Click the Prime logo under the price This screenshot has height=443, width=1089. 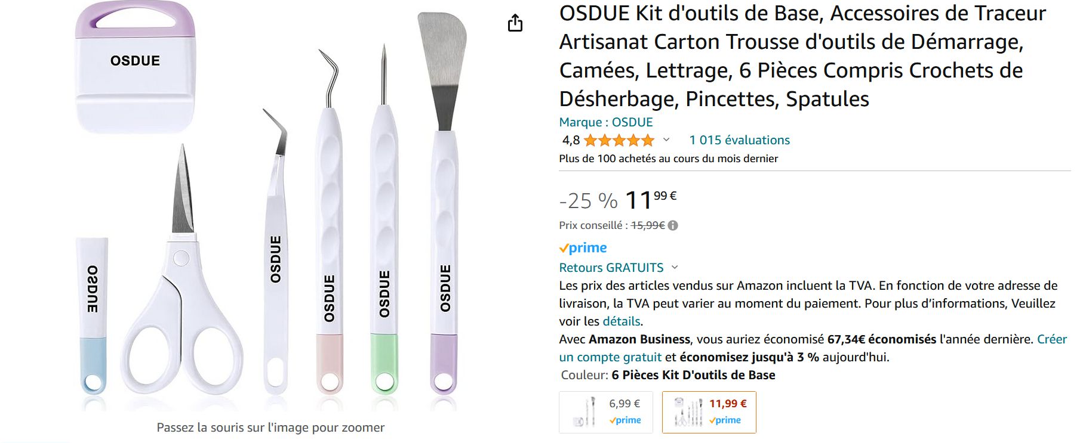click(583, 247)
